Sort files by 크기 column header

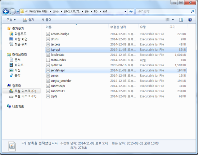pyautogui.click(x=172, y=27)
